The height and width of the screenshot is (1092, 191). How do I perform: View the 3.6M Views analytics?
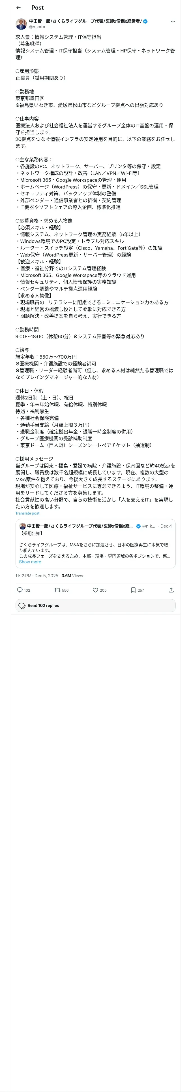coord(72,576)
